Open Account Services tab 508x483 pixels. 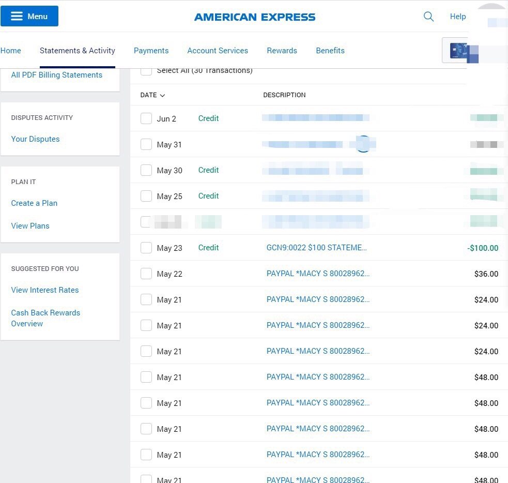[218, 51]
